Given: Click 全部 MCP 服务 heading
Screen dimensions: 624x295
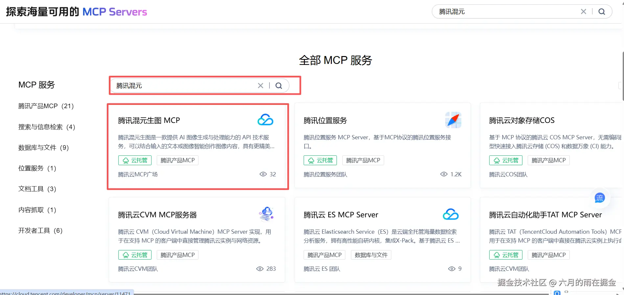Looking at the screenshot, I should click(x=335, y=60).
